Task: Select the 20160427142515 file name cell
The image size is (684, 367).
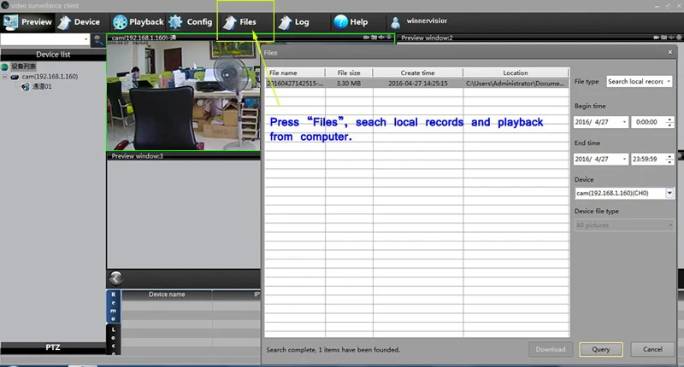Action: click(295, 83)
